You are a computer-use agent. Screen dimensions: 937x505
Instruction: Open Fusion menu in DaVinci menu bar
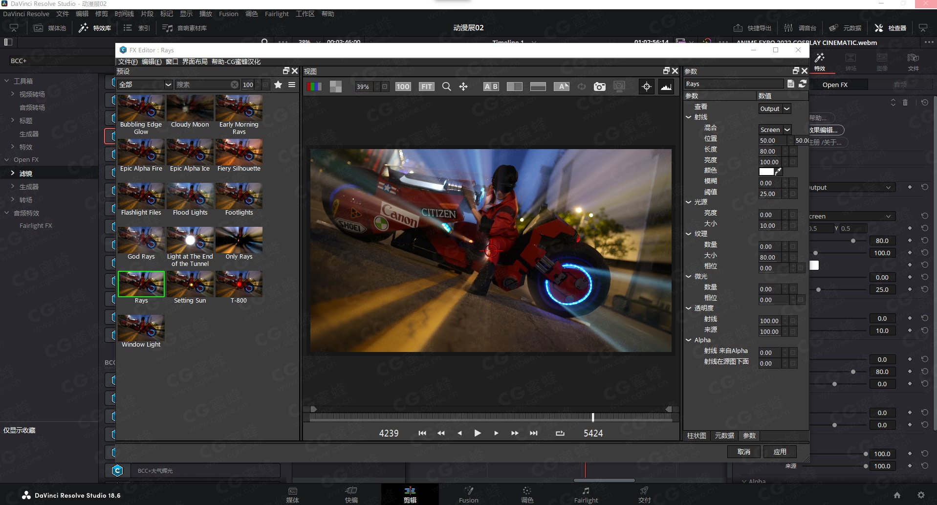point(228,14)
